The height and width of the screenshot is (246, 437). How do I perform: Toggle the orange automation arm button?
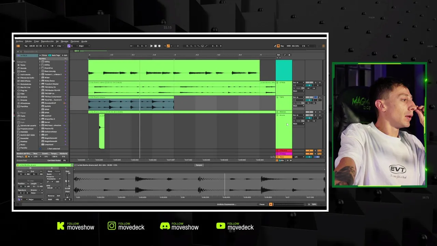168,46
